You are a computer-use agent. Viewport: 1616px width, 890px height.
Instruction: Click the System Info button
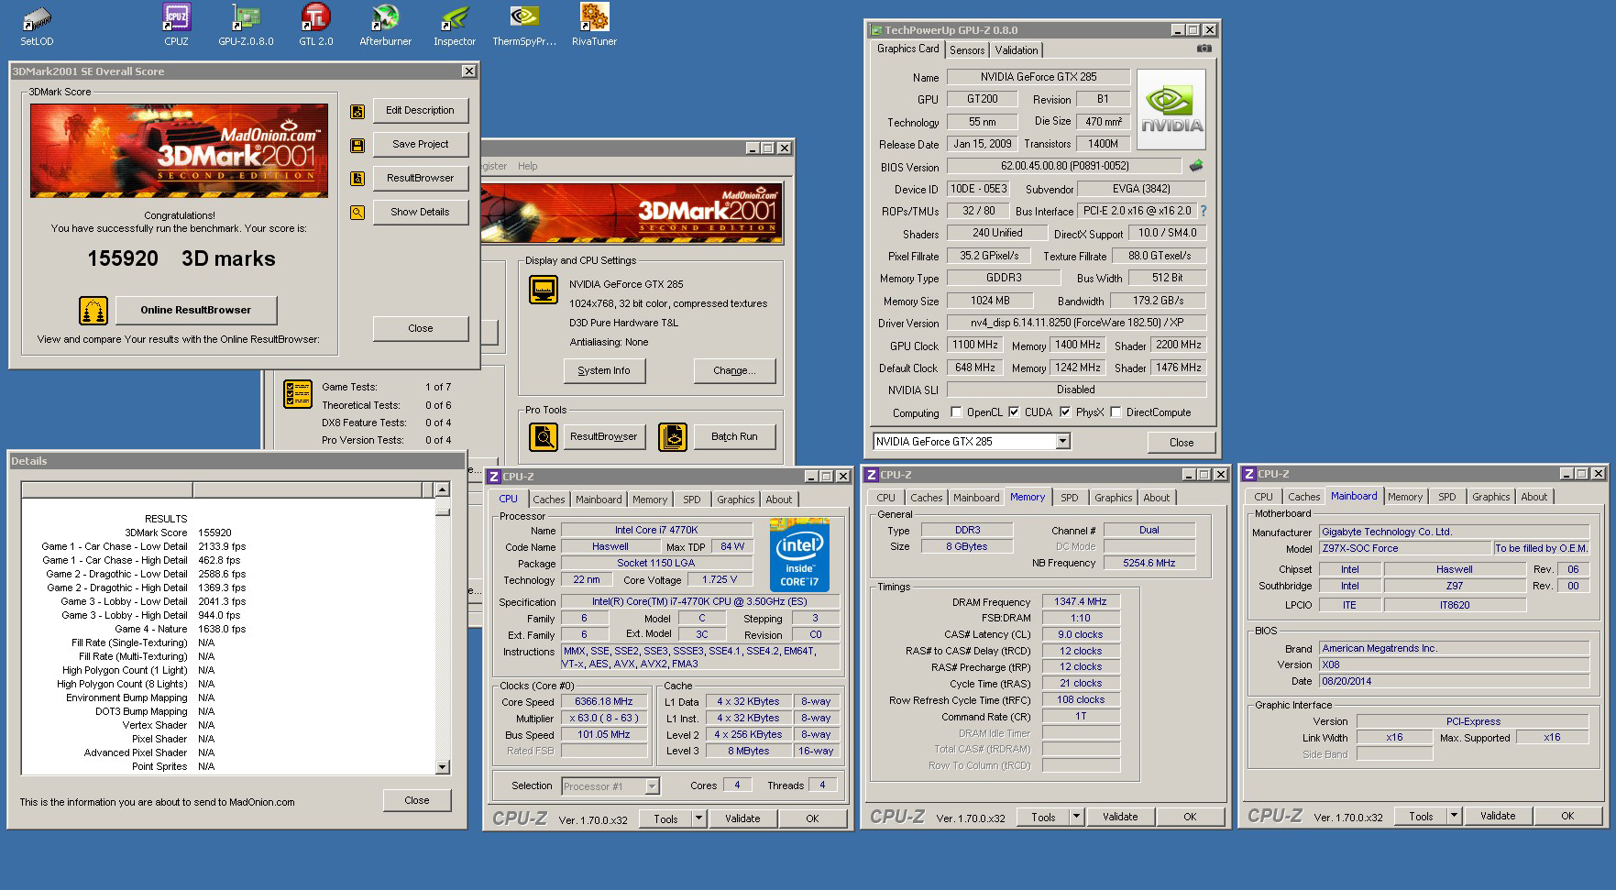pos(604,371)
